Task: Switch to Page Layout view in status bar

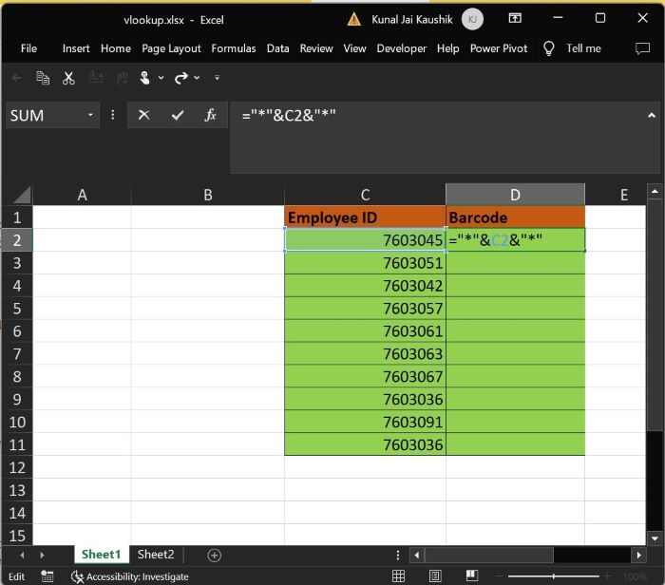Action: tap(435, 576)
